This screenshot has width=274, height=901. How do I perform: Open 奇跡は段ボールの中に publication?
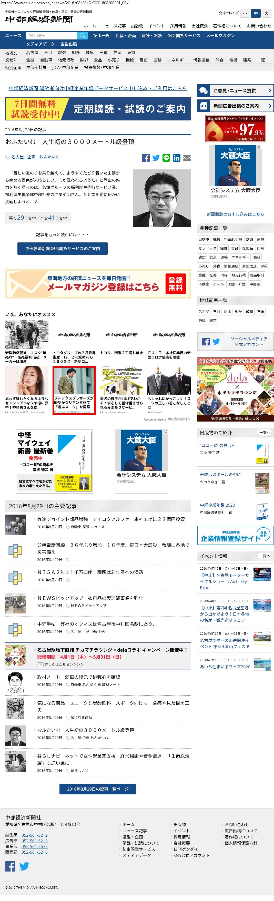(x=220, y=474)
